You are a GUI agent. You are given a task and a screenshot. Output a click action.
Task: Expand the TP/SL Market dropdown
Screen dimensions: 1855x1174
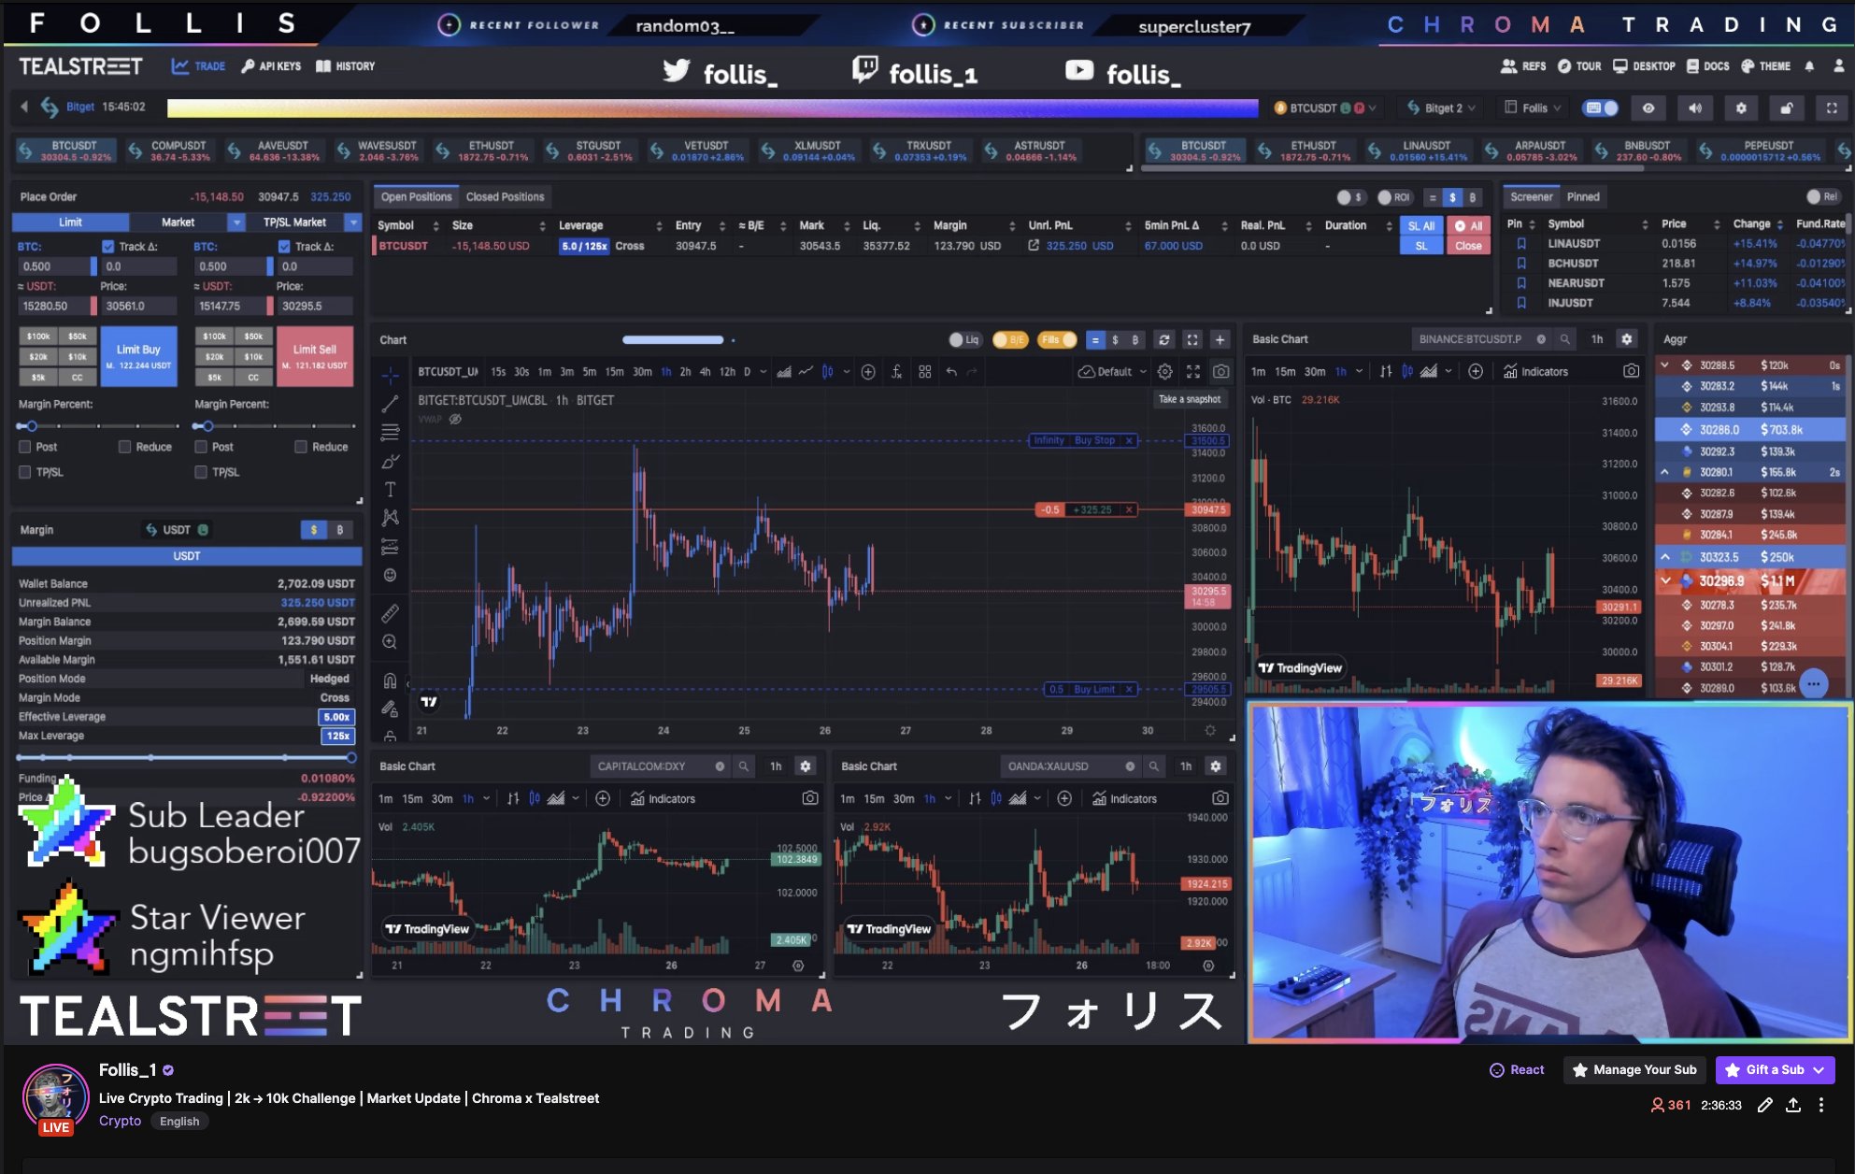click(x=353, y=222)
